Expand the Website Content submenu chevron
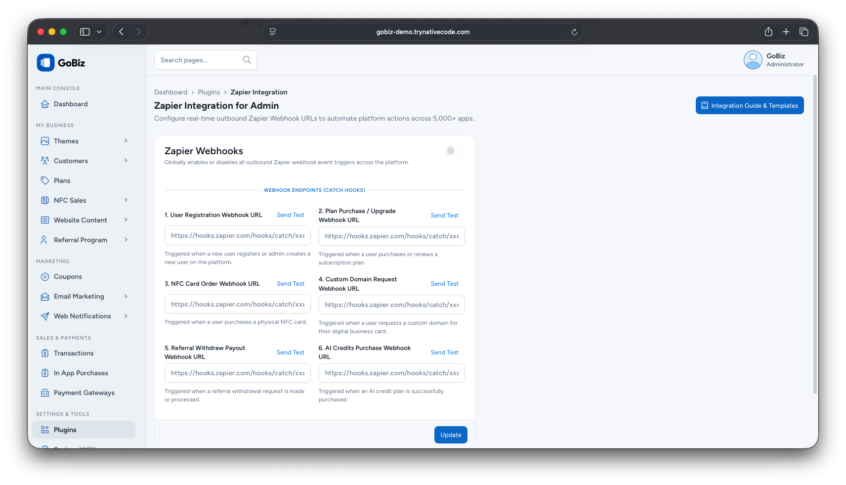The width and height of the screenshot is (846, 485). [126, 220]
